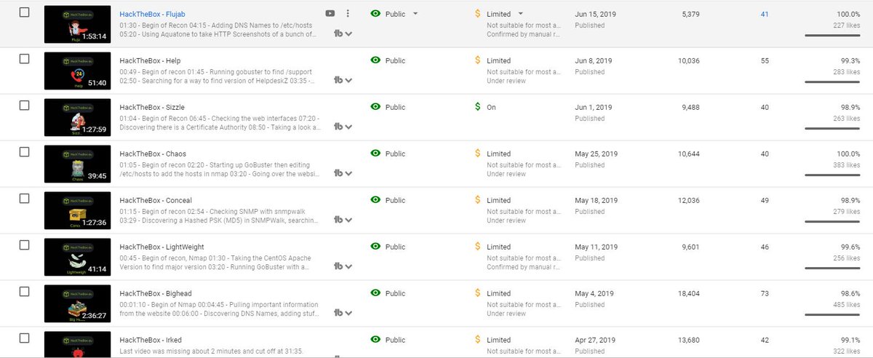Click the YouTube icon on the Flujab row
The height and width of the screenshot is (358, 873).
330,14
